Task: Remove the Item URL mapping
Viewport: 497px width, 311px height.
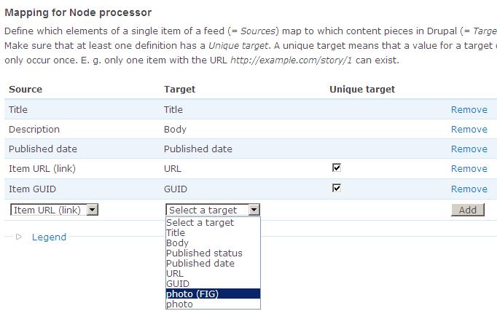Action: [469, 169]
